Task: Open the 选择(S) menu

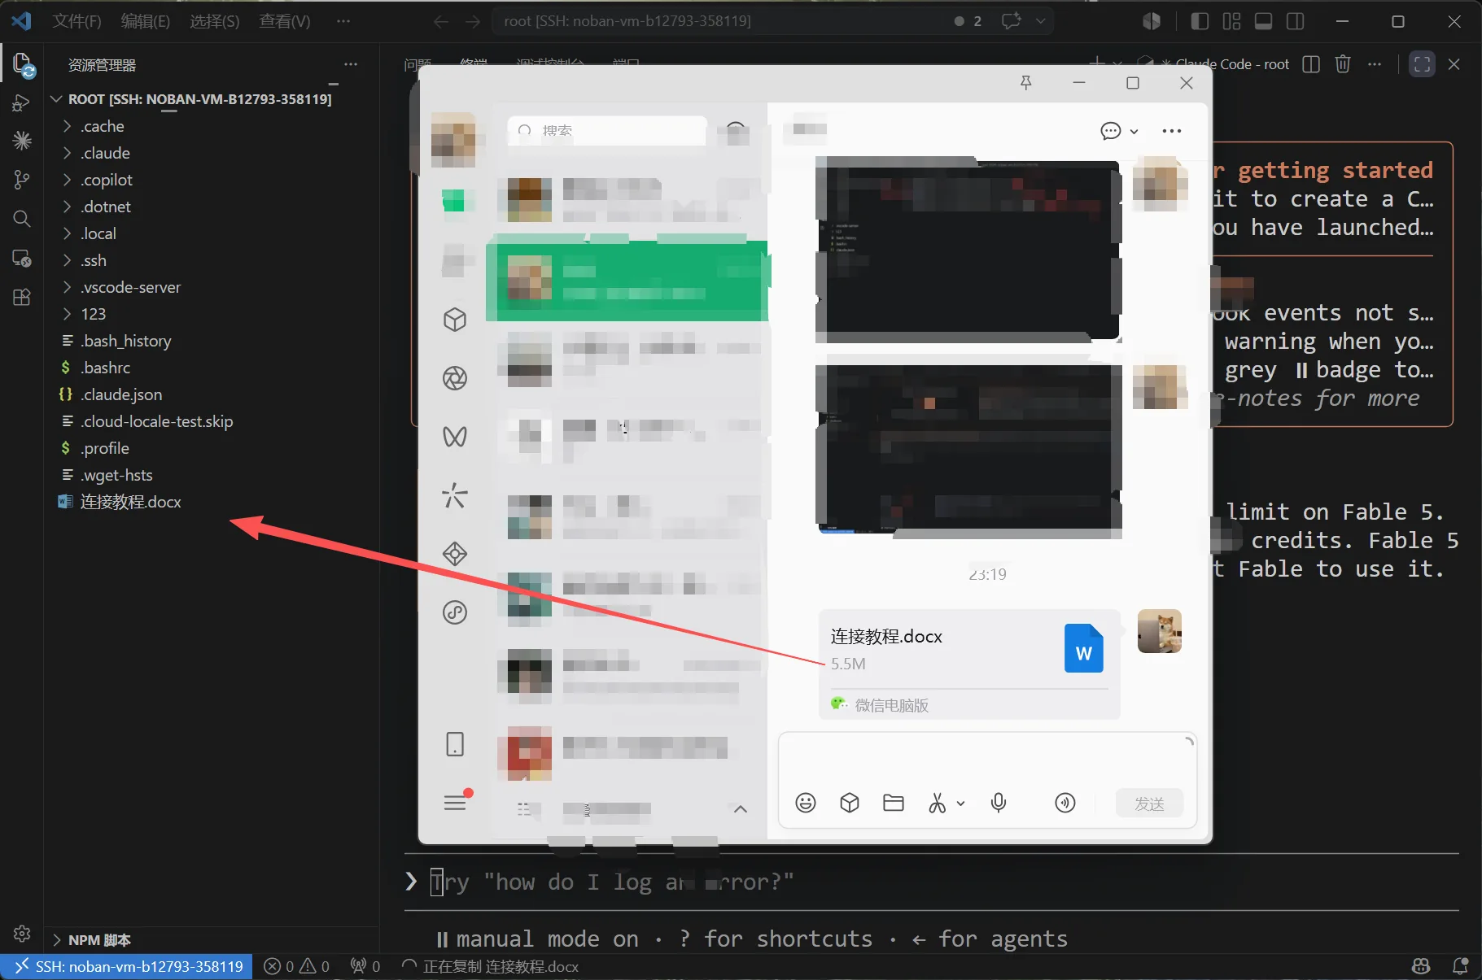Action: [214, 21]
